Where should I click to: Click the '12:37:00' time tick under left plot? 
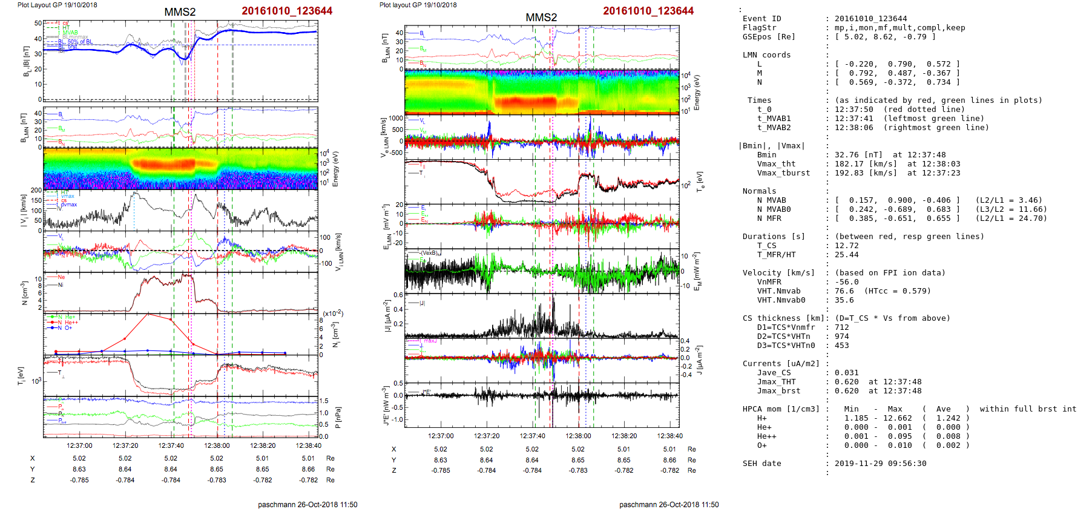click(79, 445)
